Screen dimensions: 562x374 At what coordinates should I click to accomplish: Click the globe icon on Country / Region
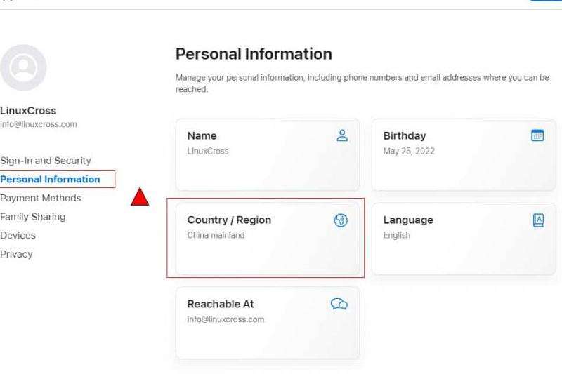click(341, 220)
